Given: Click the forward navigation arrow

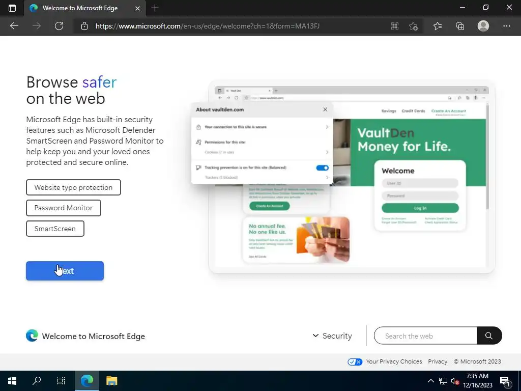Looking at the screenshot, I should (x=37, y=26).
